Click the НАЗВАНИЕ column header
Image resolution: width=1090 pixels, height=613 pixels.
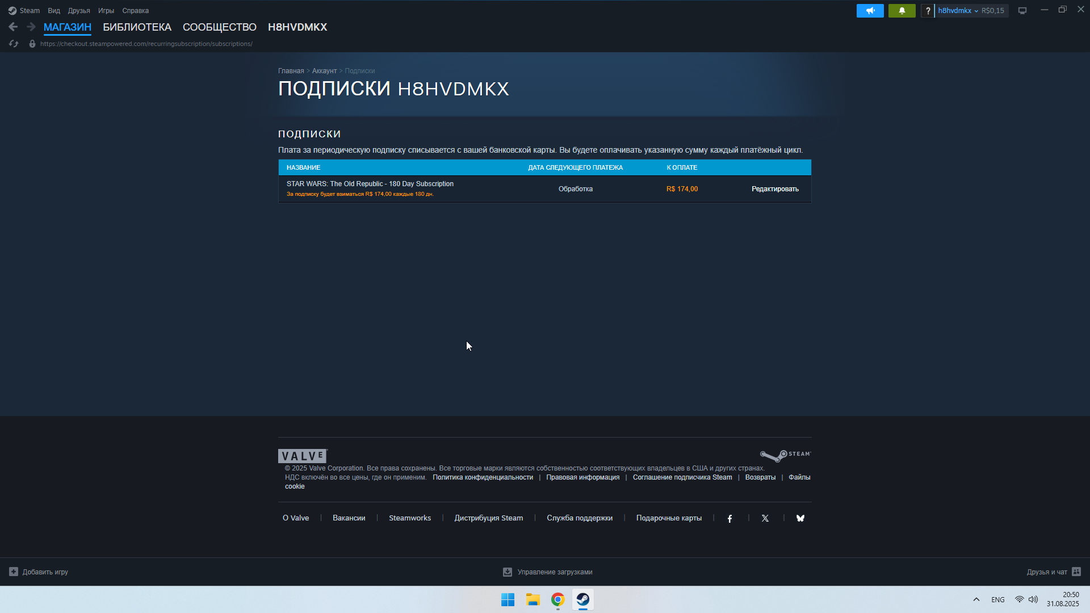click(x=304, y=167)
